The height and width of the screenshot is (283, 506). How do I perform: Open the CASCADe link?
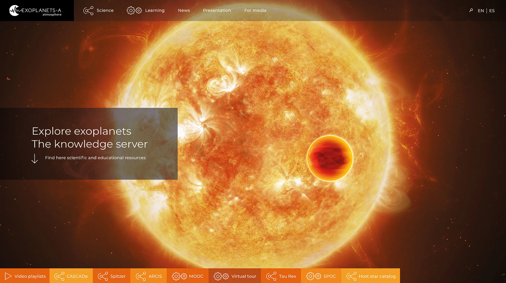coord(71,276)
